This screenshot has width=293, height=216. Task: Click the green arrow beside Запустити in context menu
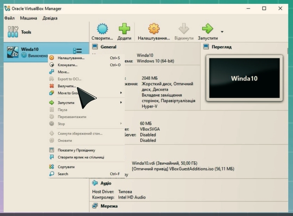coord(52,102)
